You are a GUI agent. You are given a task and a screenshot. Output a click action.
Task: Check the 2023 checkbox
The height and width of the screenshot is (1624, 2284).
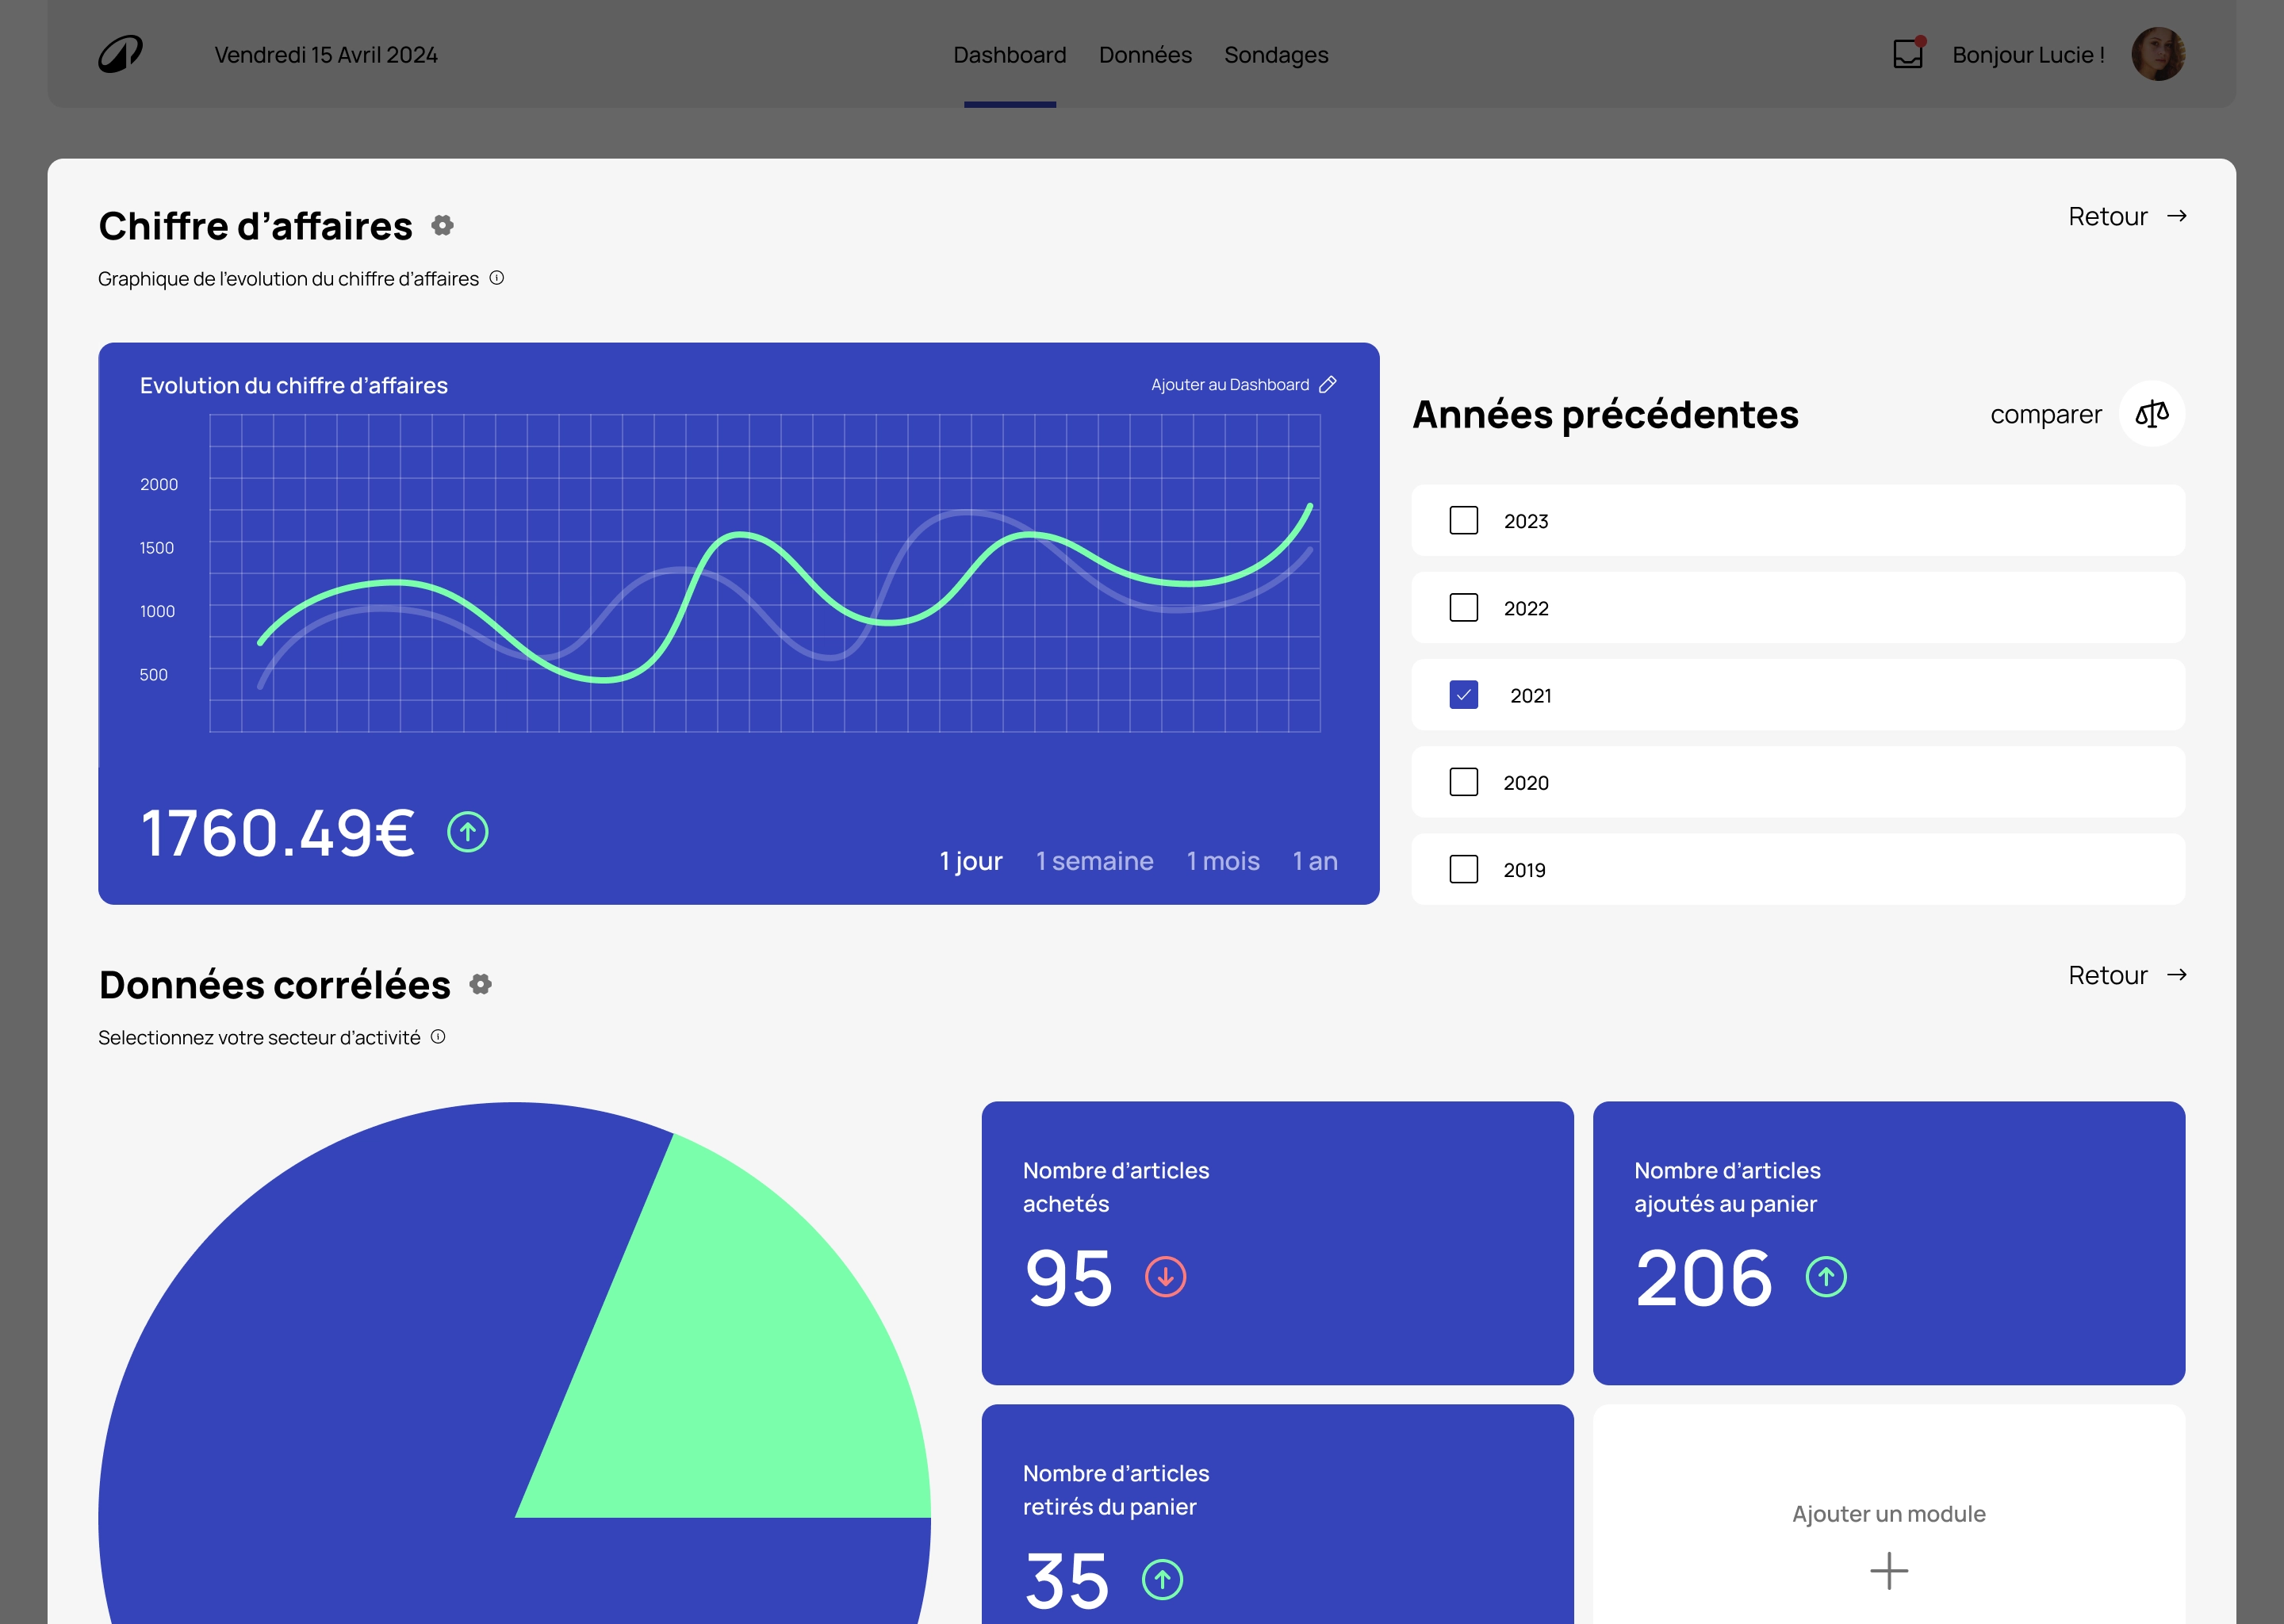click(1463, 520)
